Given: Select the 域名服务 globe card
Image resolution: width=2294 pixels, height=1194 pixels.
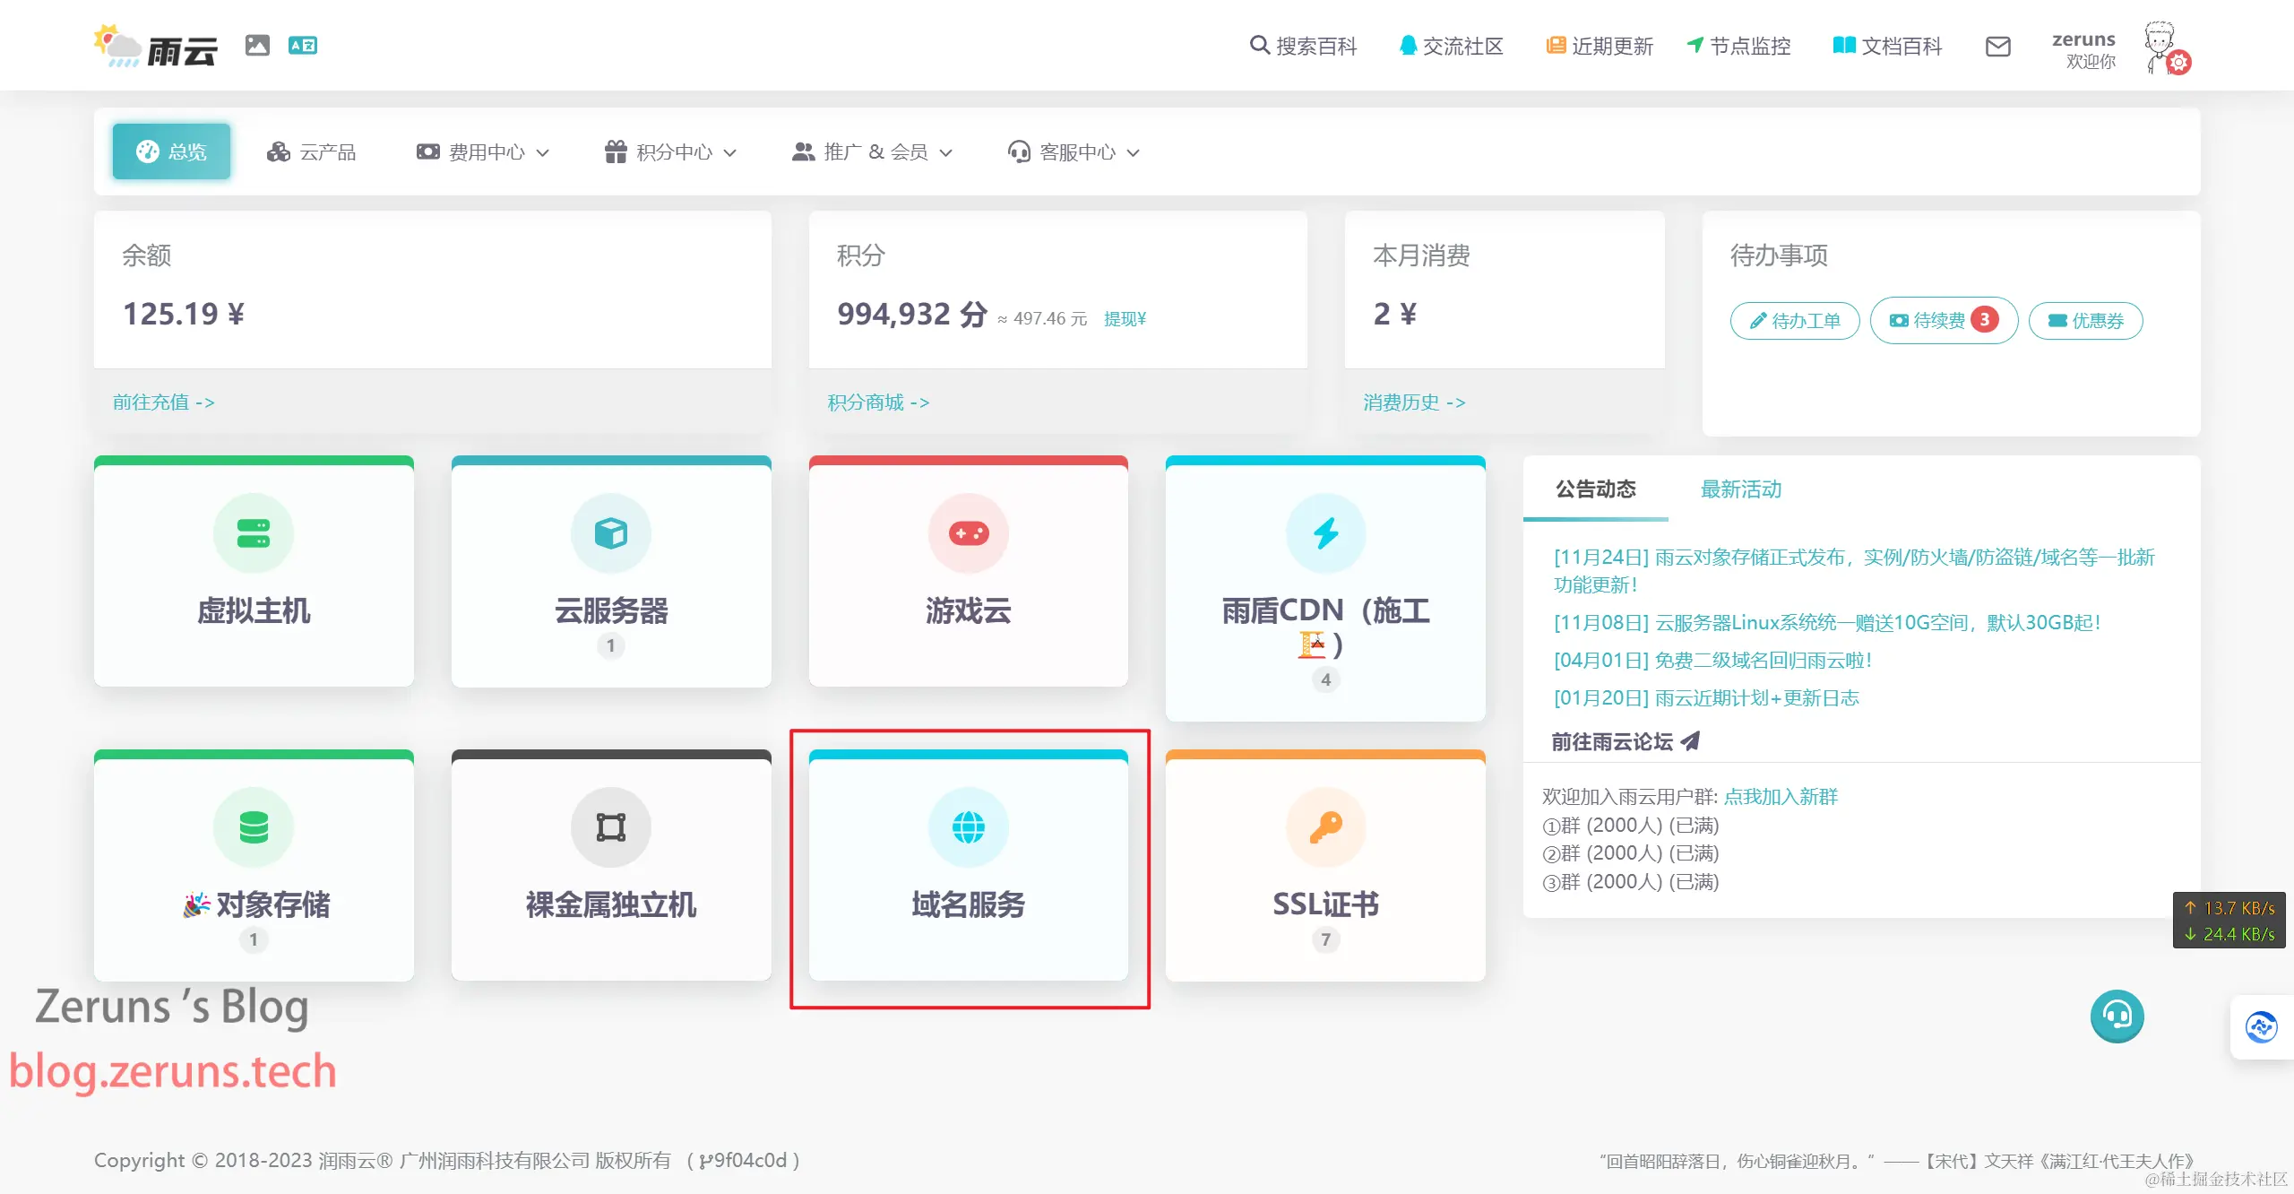Looking at the screenshot, I should tap(968, 865).
